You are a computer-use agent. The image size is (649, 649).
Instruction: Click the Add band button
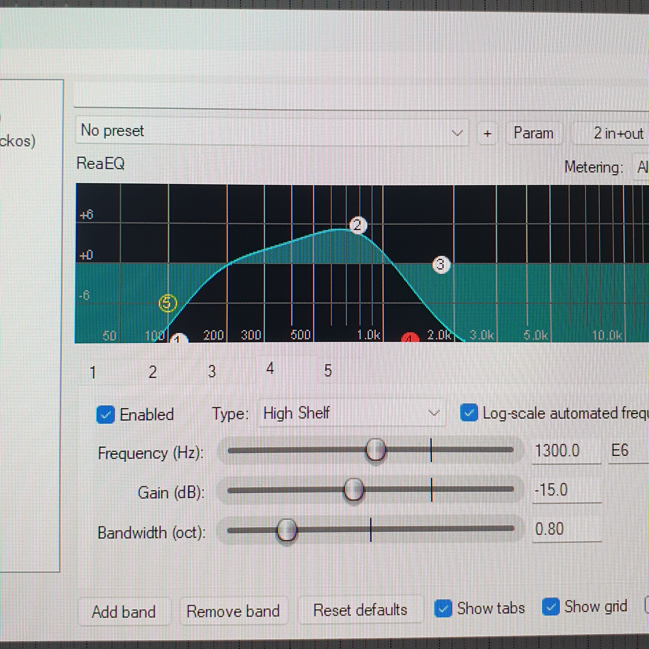click(x=124, y=612)
